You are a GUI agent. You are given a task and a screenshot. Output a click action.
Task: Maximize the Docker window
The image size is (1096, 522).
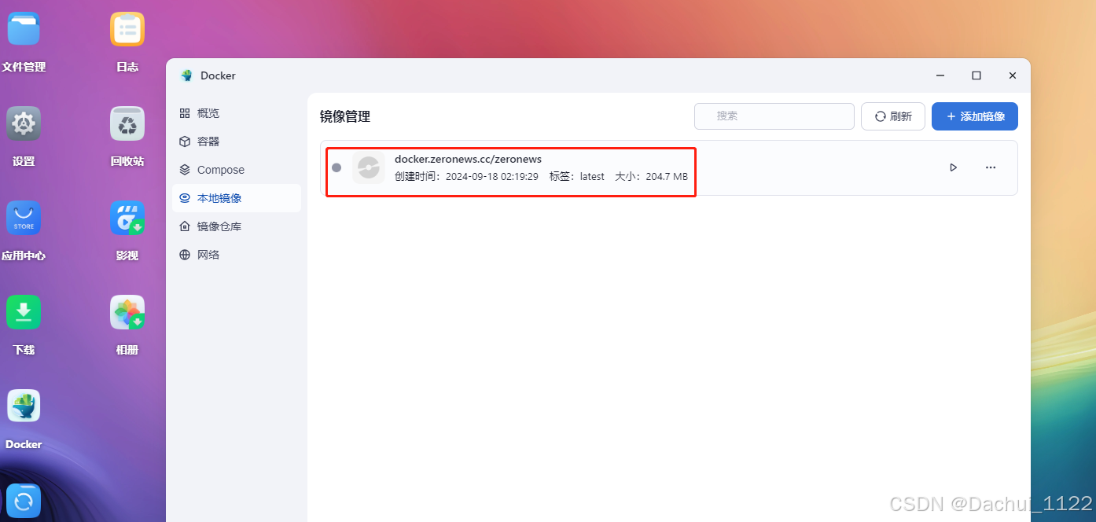tap(976, 75)
